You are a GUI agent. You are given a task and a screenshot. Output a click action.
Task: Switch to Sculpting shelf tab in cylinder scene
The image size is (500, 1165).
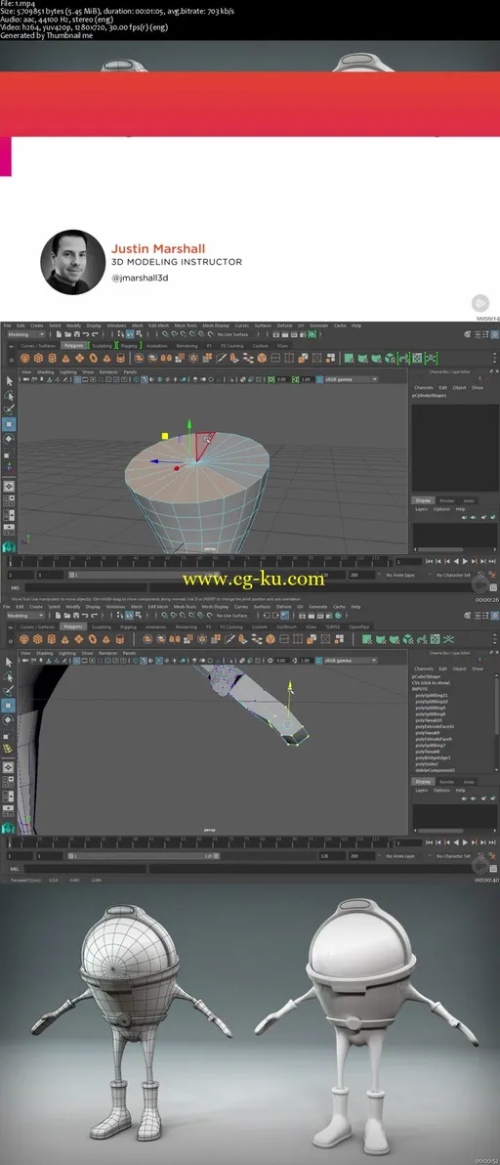coord(102,345)
